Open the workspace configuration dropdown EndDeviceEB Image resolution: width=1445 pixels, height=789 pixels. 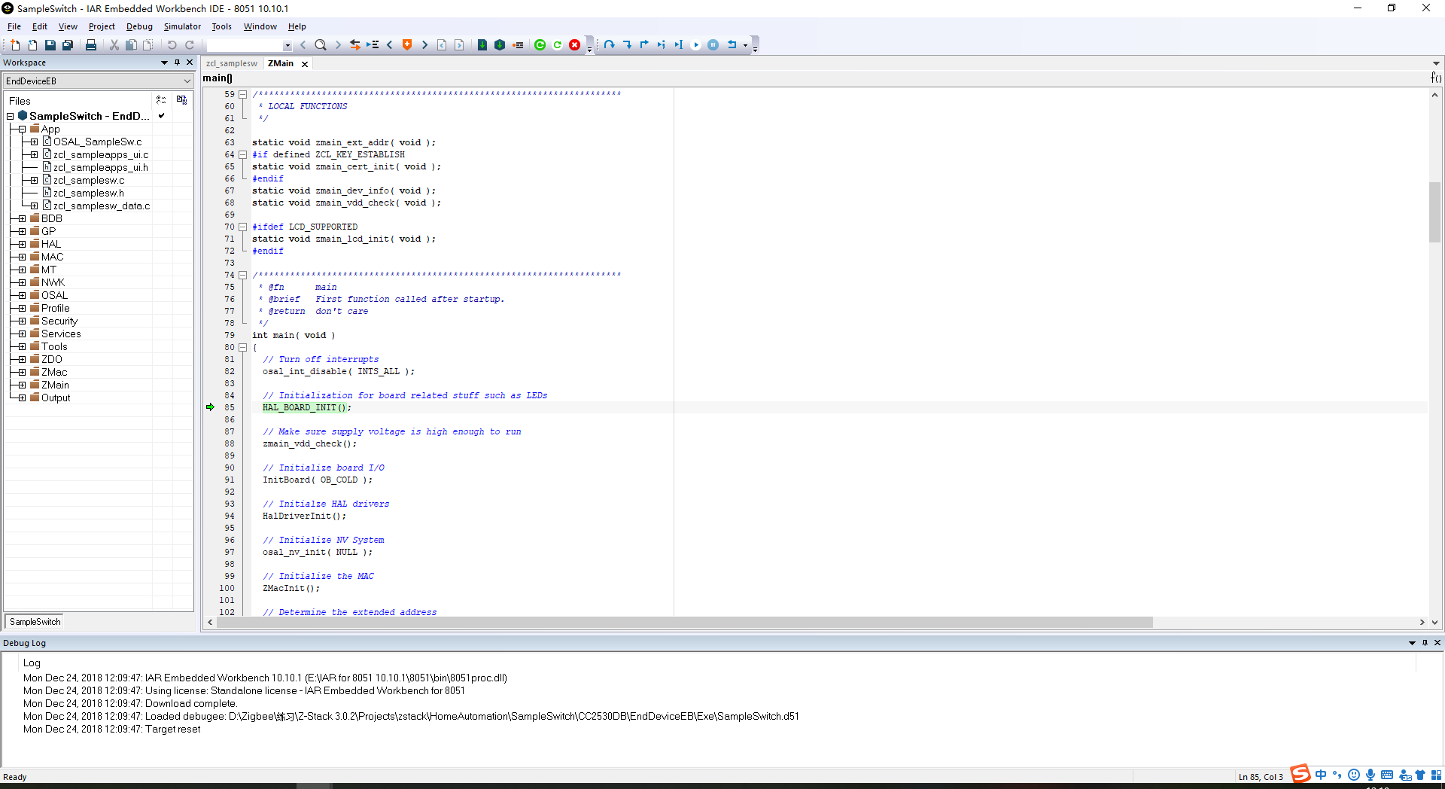(187, 81)
